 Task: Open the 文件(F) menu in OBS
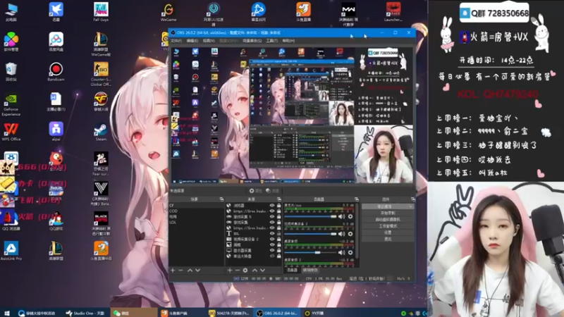point(176,41)
